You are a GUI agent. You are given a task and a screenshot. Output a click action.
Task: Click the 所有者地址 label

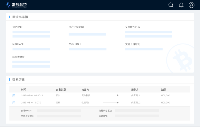coord(19,57)
